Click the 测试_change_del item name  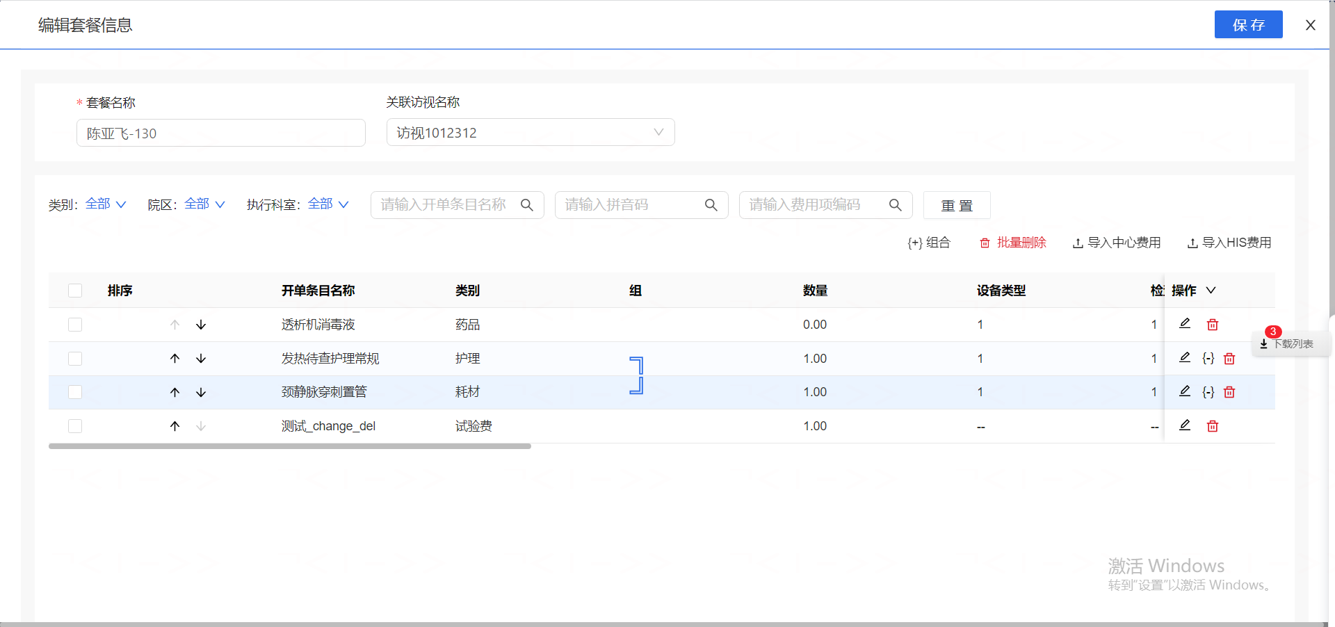328,426
